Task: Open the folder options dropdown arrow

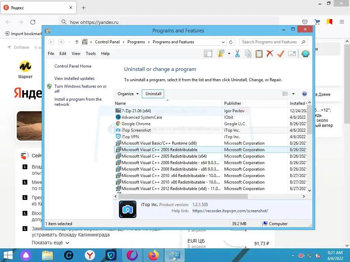Action: (x=229, y=54)
